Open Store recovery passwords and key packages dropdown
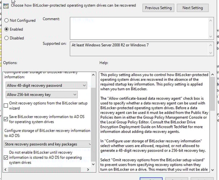 (x=47, y=144)
